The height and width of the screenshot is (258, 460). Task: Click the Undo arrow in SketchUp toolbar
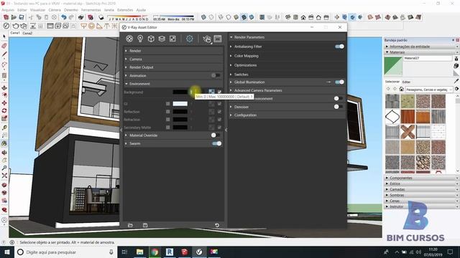[64, 17]
